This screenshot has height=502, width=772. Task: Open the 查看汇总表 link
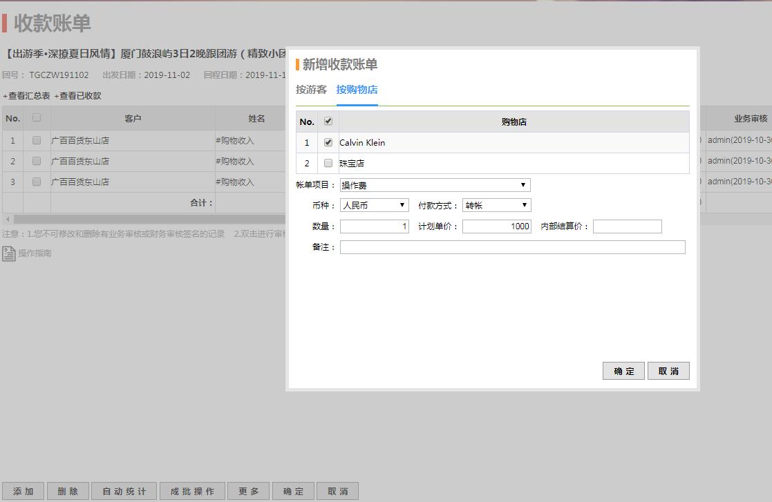pos(28,96)
